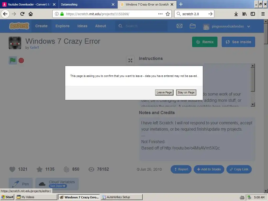Switch to AutoHotkey Setup in taskbar
The width and height of the screenshot is (268, 201).
point(121,197)
